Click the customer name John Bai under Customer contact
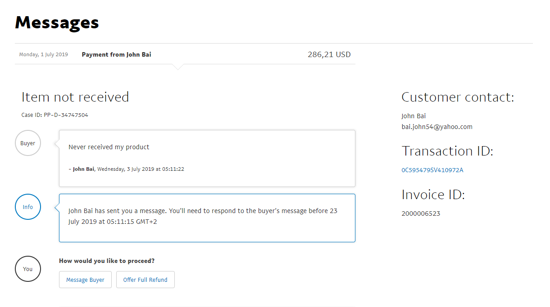The height and width of the screenshot is (307, 550). click(414, 116)
